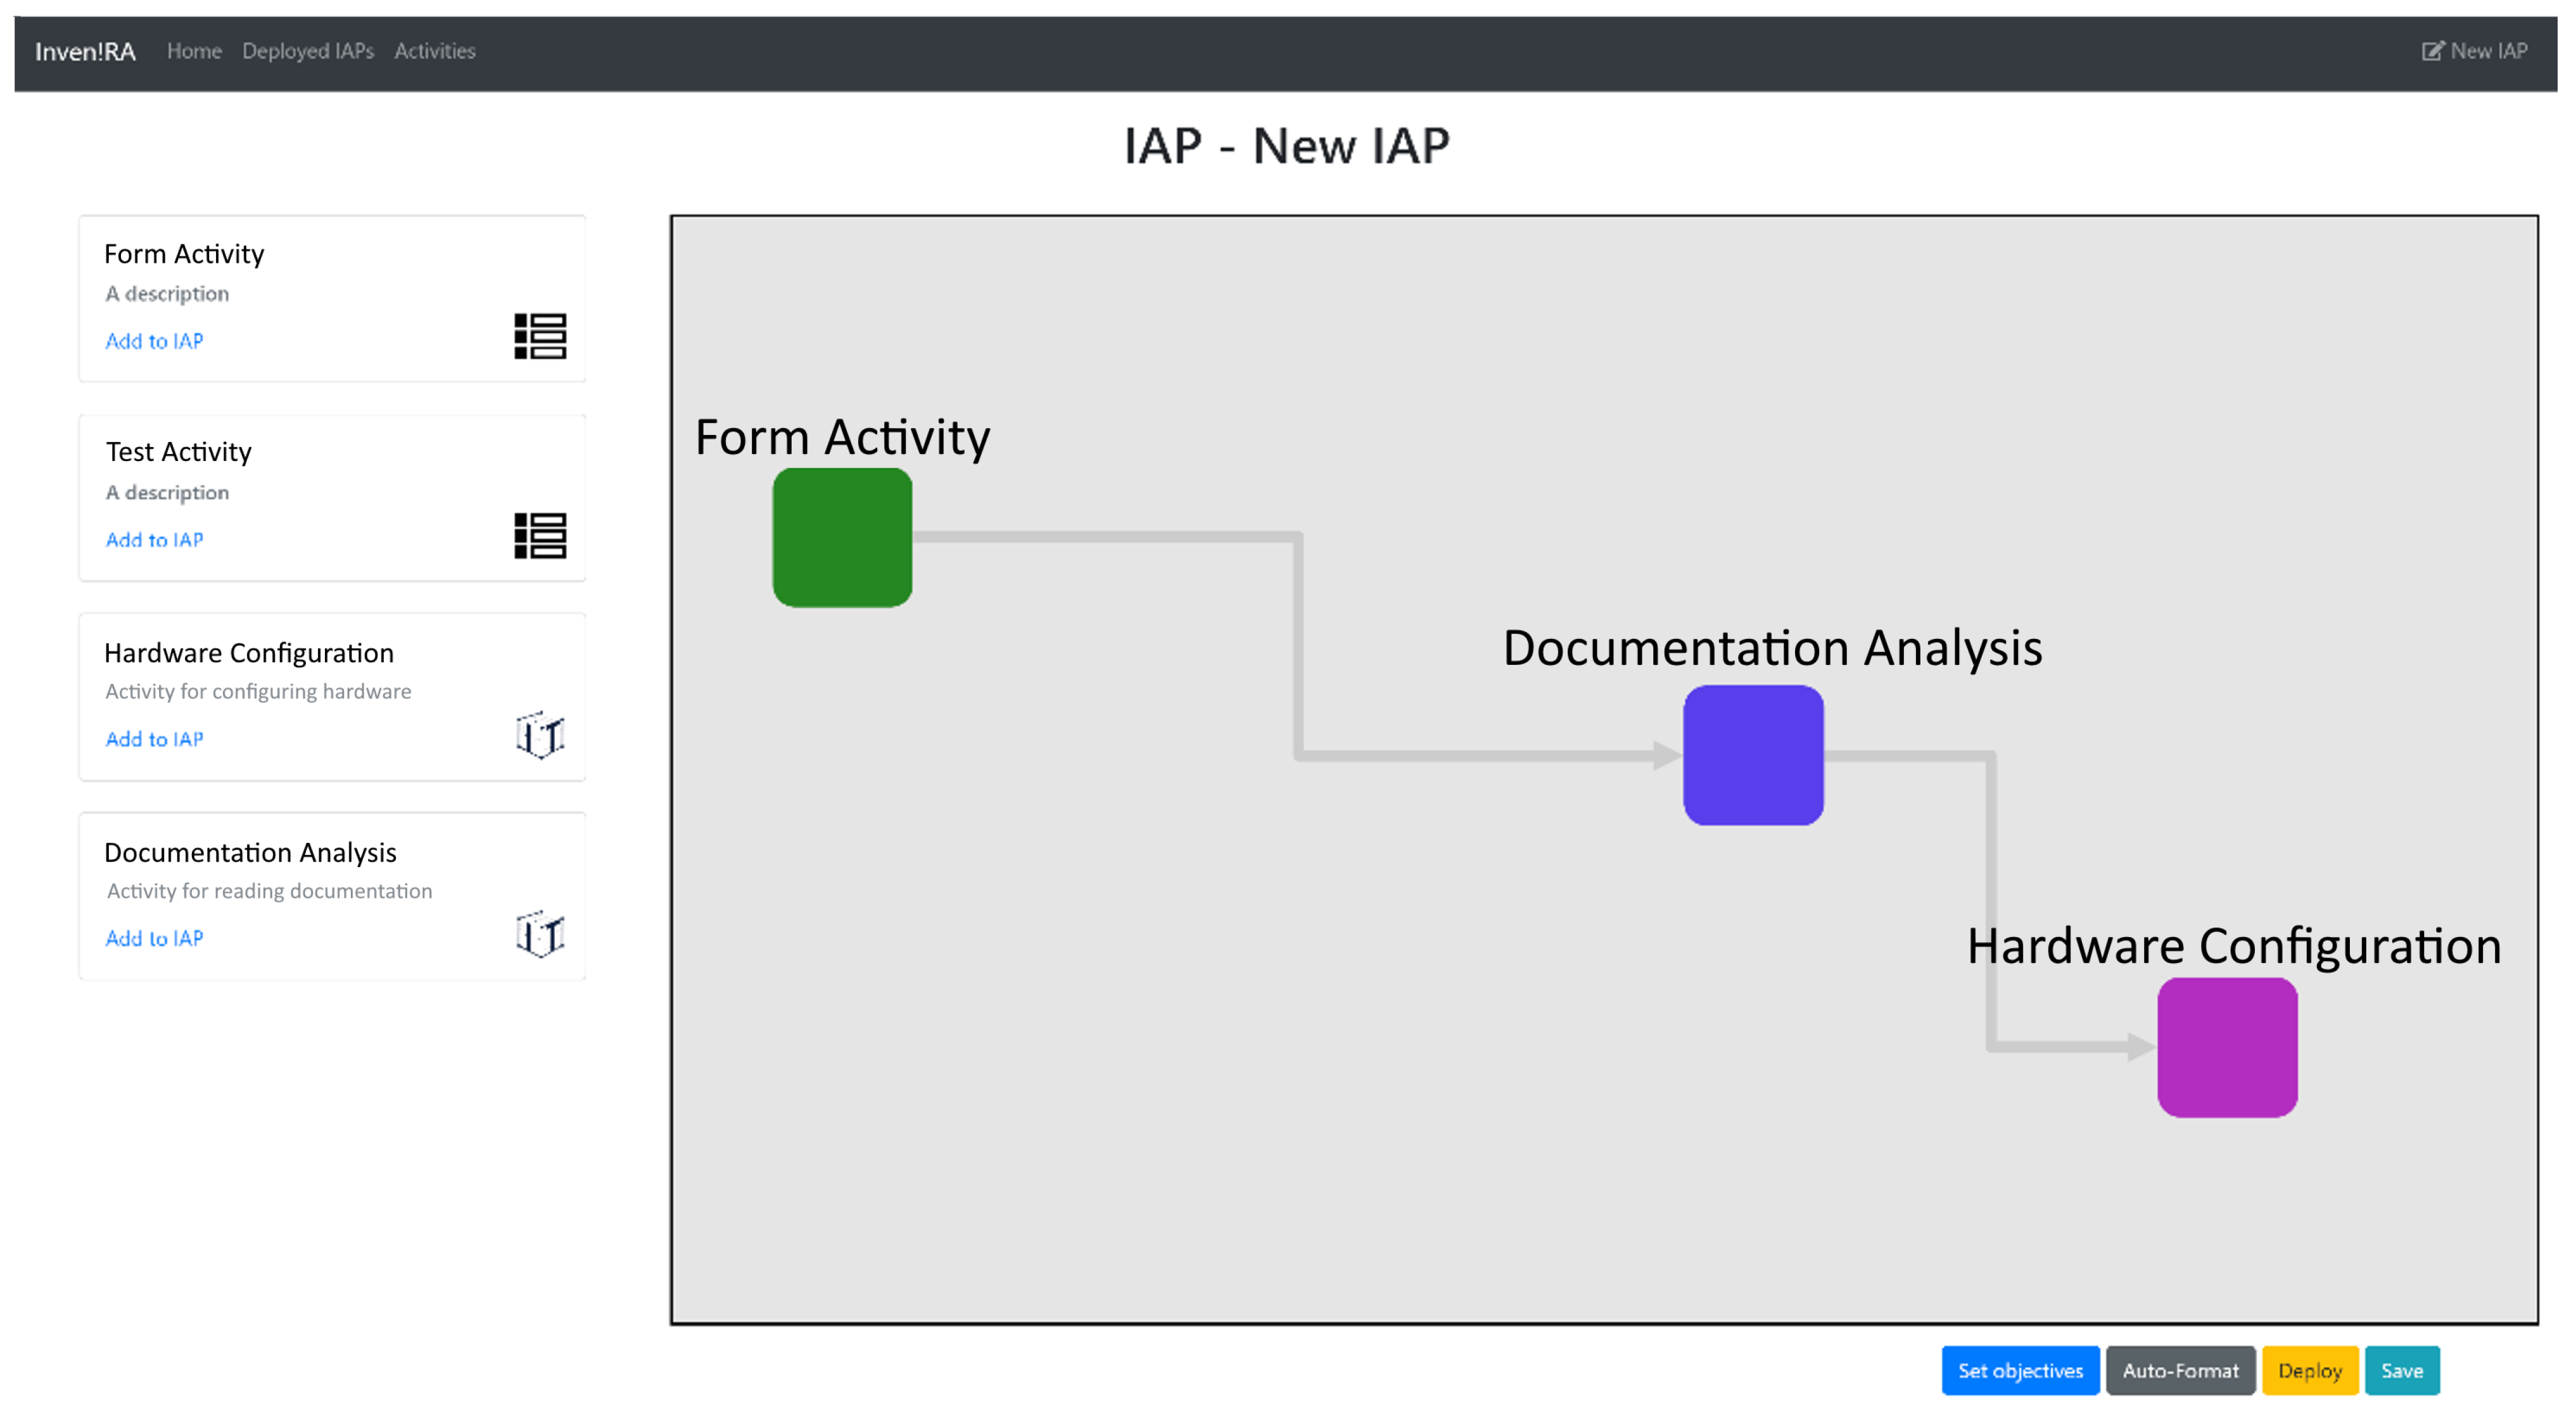Image resolution: width=2576 pixels, height=1412 pixels.
Task: Add Form Activity to IAP
Action: (x=154, y=341)
